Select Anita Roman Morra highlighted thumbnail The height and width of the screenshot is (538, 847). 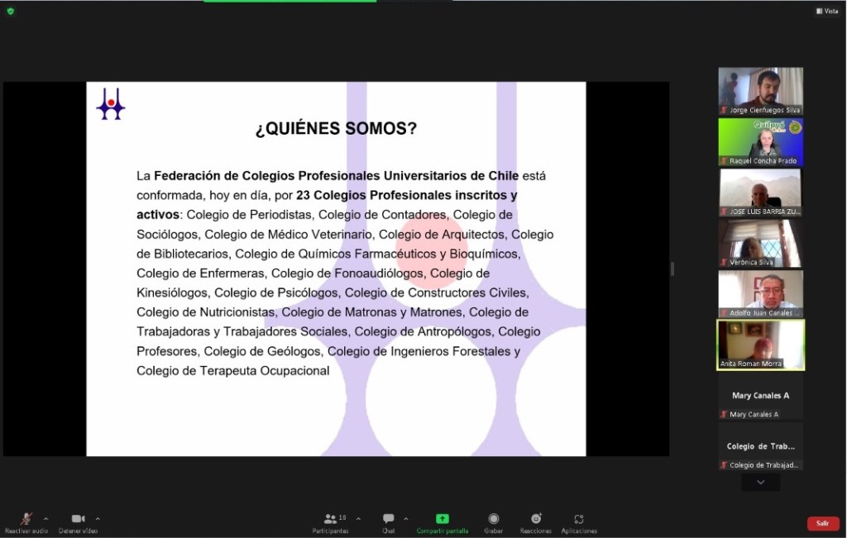point(761,345)
